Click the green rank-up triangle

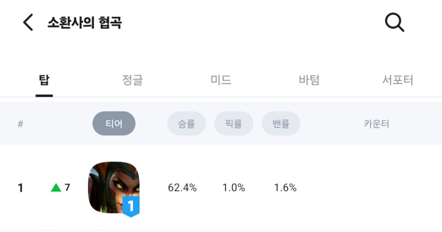(x=56, y=188)
